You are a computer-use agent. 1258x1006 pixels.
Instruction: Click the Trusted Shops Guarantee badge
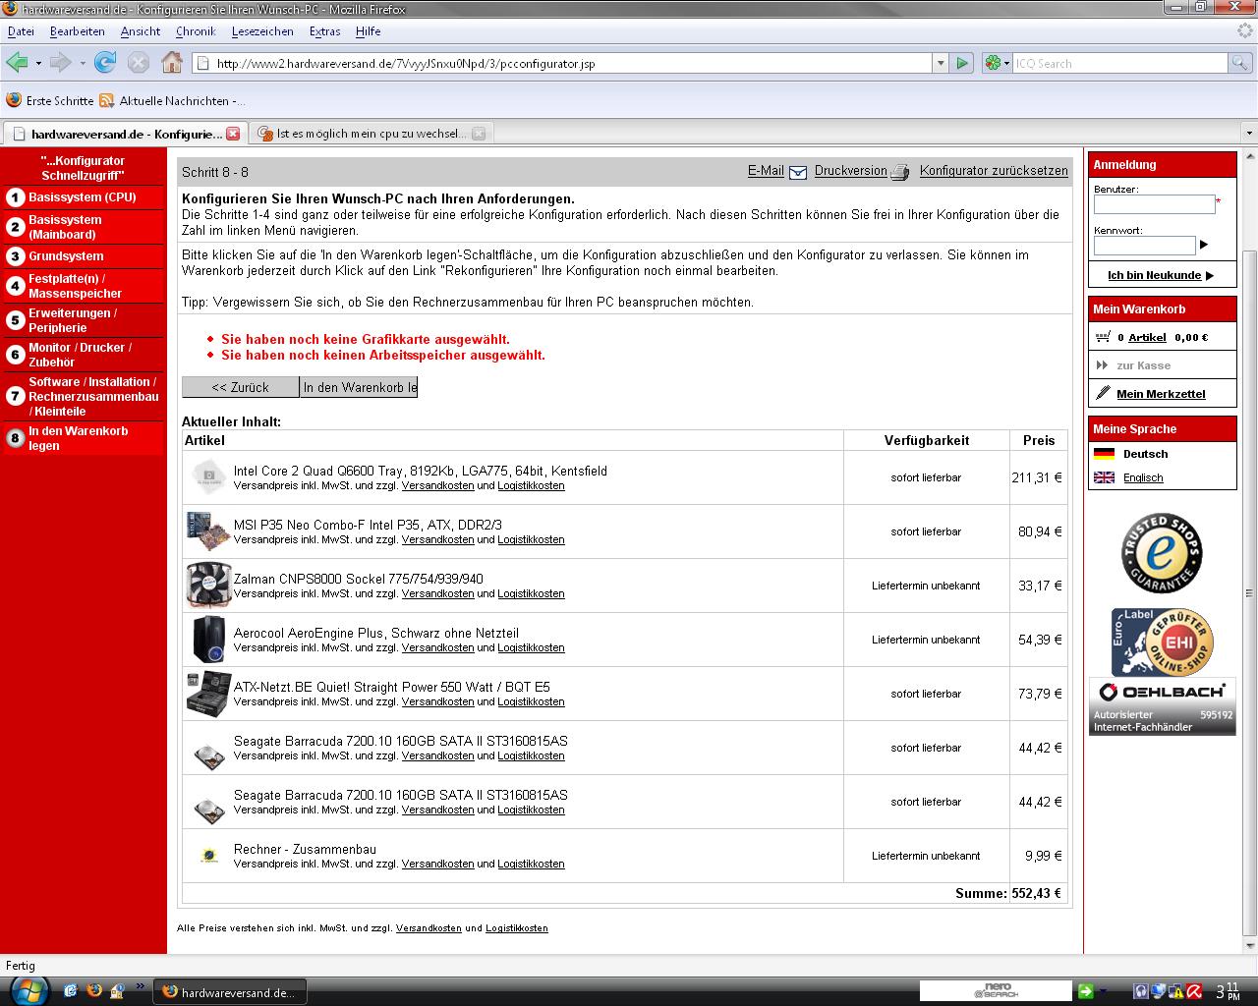point(1162,552)
